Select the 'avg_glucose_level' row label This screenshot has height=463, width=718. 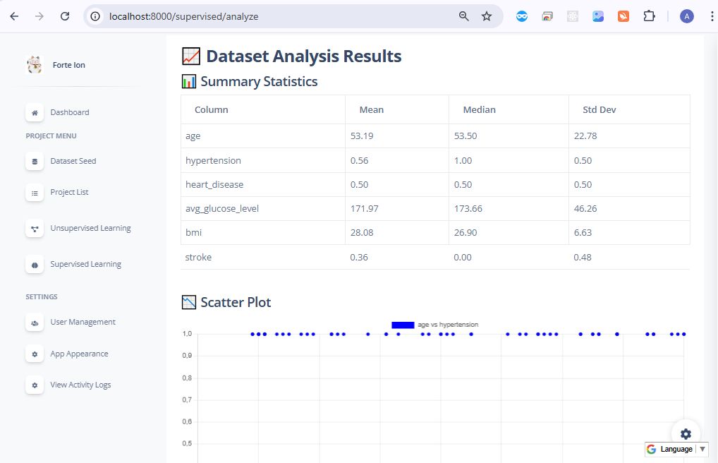(x=222, y=209)
